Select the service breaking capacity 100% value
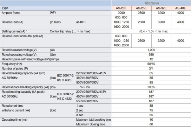Screen dimensions: 191x127 (x=151, y=87)
